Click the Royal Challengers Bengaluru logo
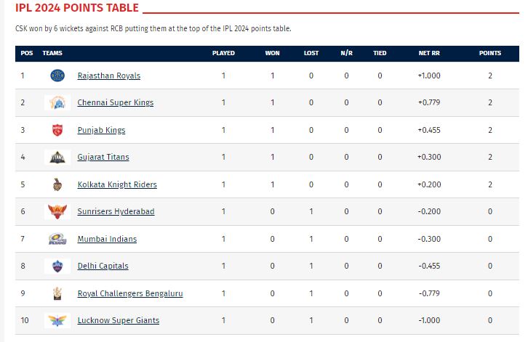 click(57, 293)
